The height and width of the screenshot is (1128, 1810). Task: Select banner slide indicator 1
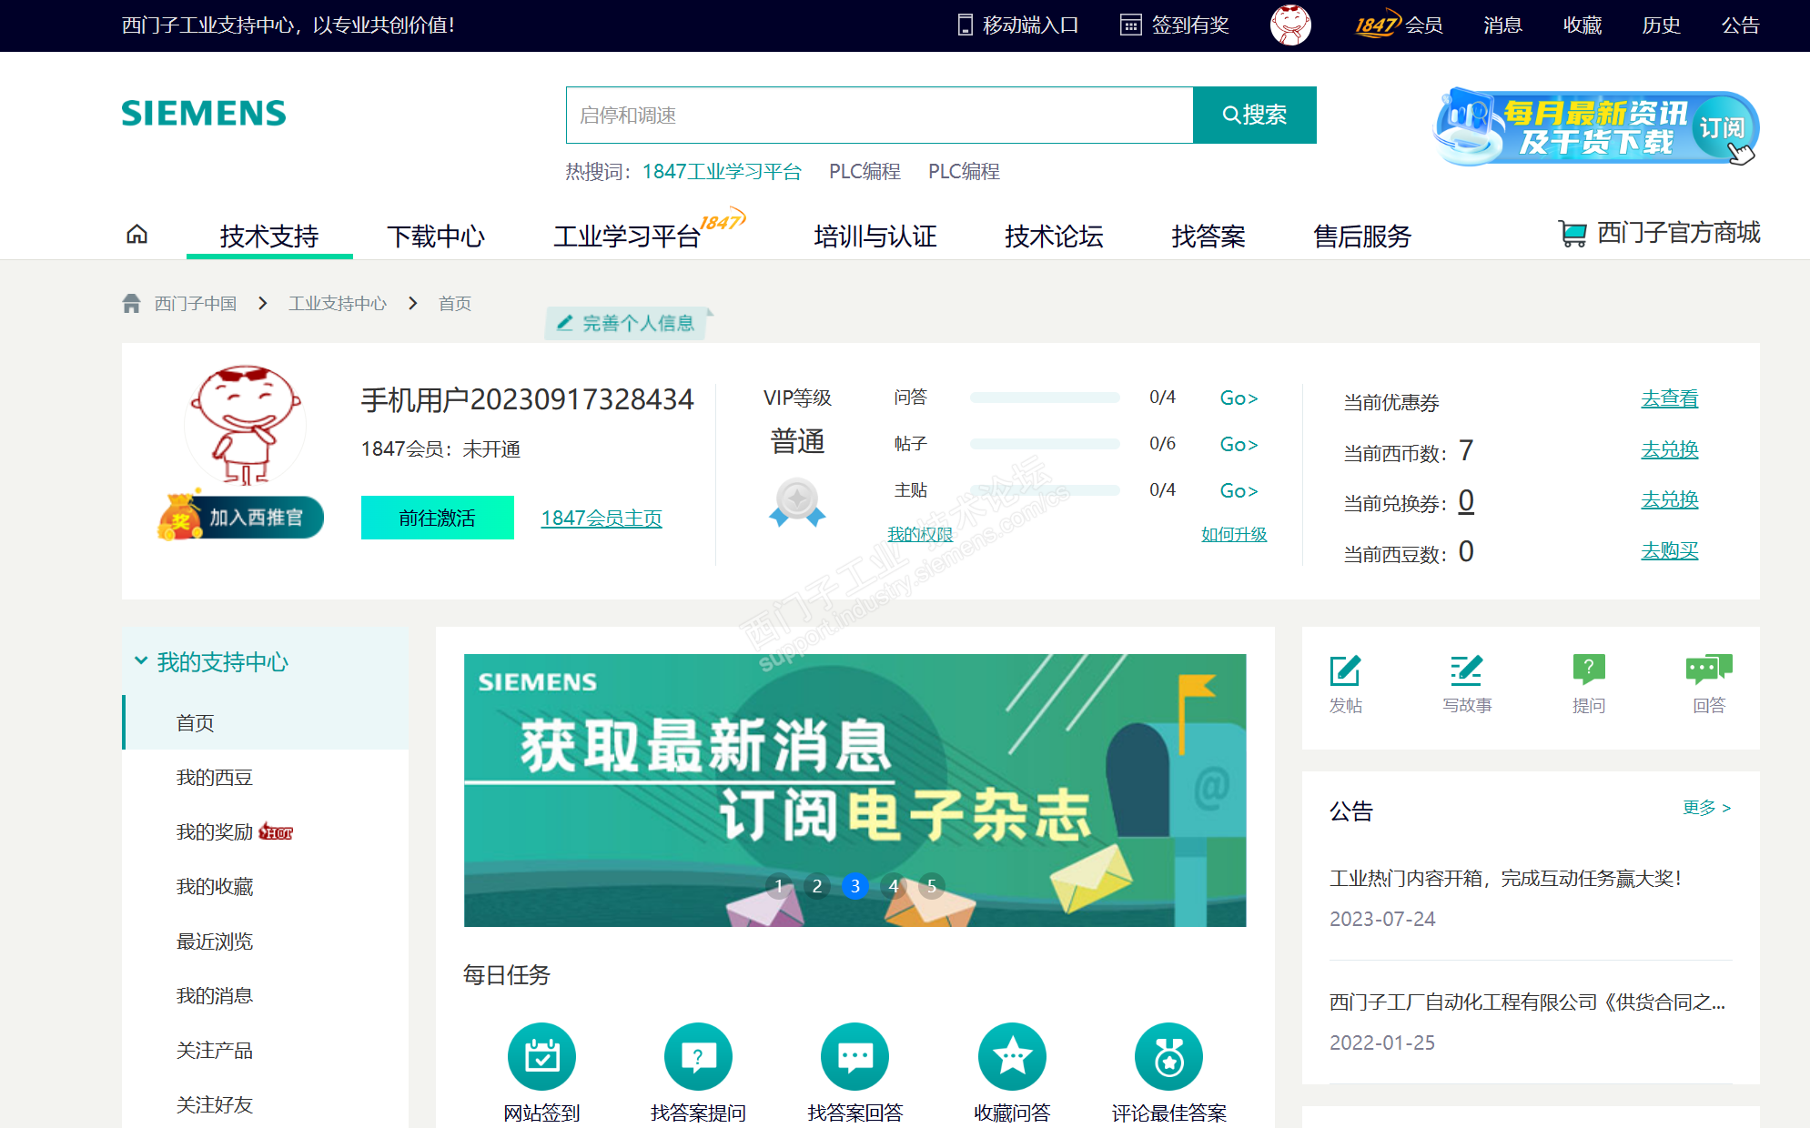pos(778,886)
